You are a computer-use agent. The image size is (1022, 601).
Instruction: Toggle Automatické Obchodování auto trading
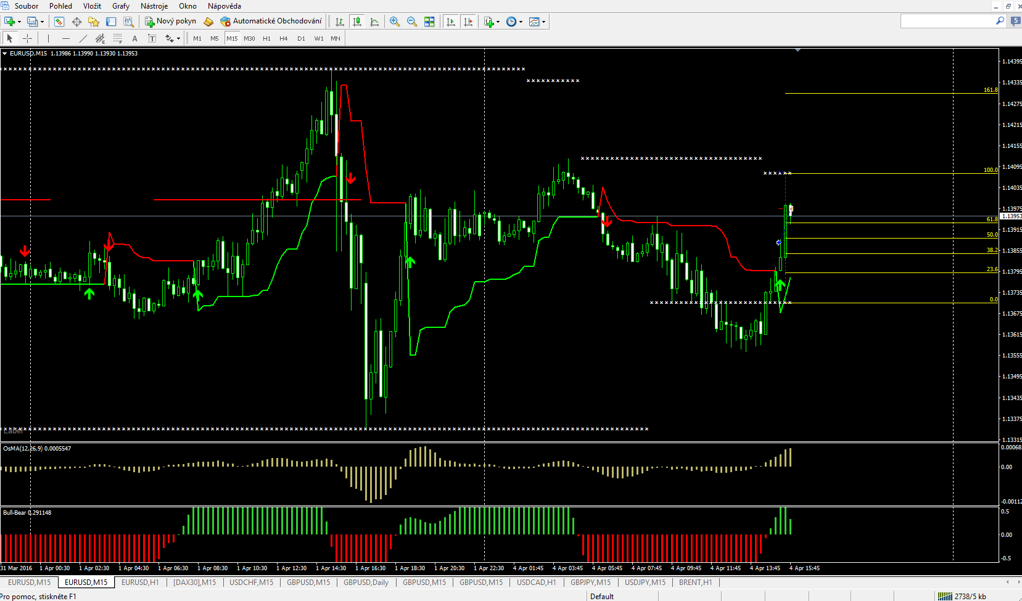[x=271, y=22]
